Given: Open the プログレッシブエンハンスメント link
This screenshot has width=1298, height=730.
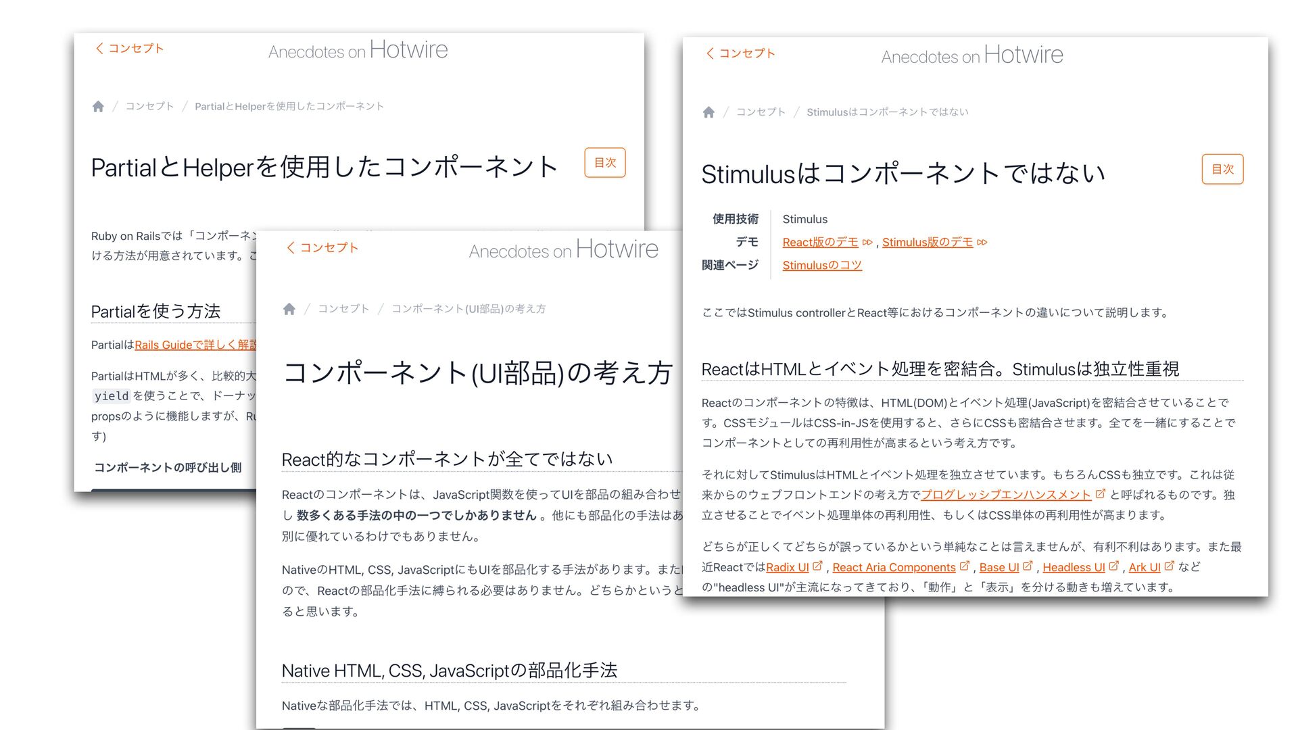Looking at the screenshot, I should coord(1006,495).
